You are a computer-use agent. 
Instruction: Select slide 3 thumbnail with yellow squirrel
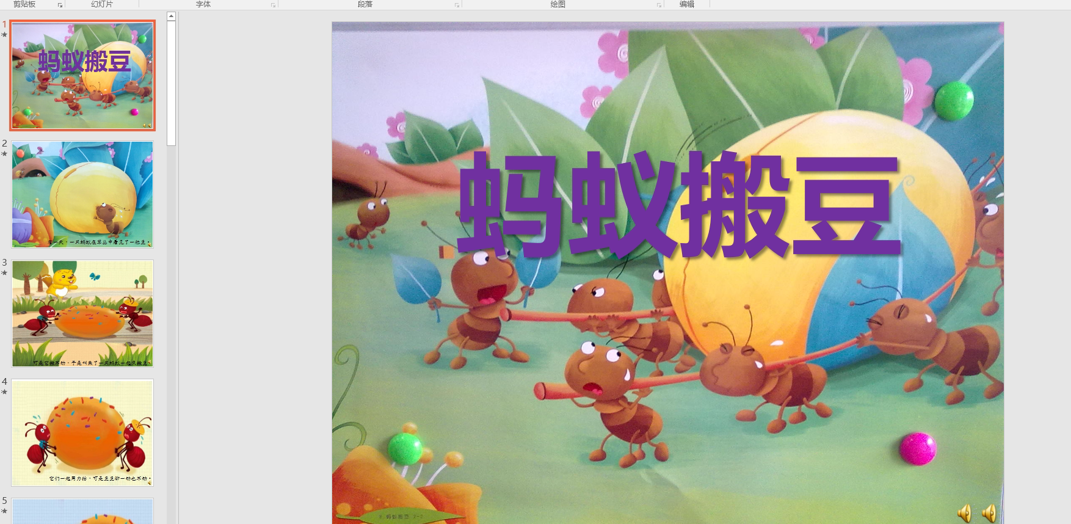pos(82,313)
